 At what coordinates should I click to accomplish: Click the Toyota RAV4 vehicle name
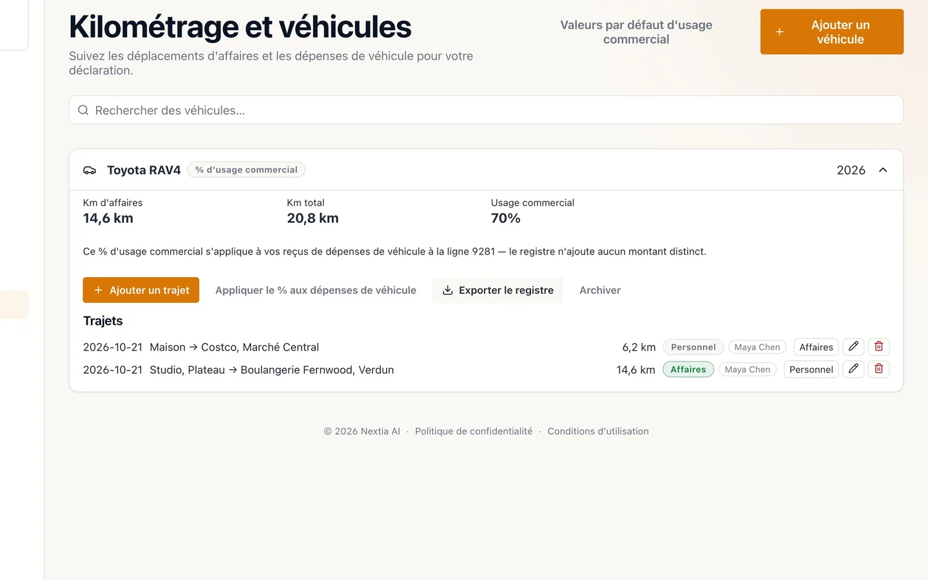click(144, 170)
